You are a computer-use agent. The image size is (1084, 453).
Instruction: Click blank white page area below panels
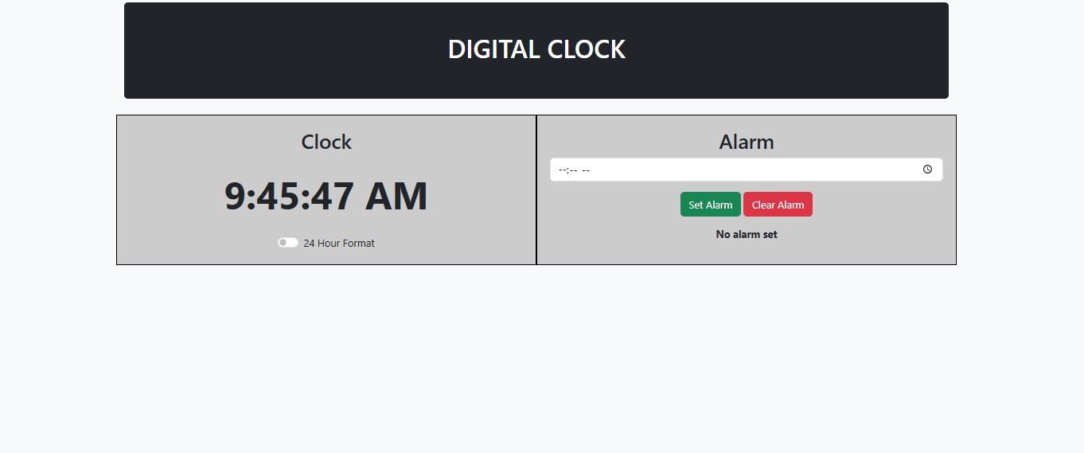click(541, 358)
